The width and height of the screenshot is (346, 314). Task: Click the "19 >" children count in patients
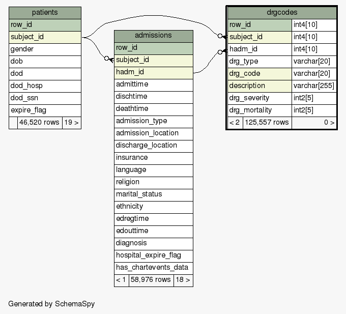71,123
